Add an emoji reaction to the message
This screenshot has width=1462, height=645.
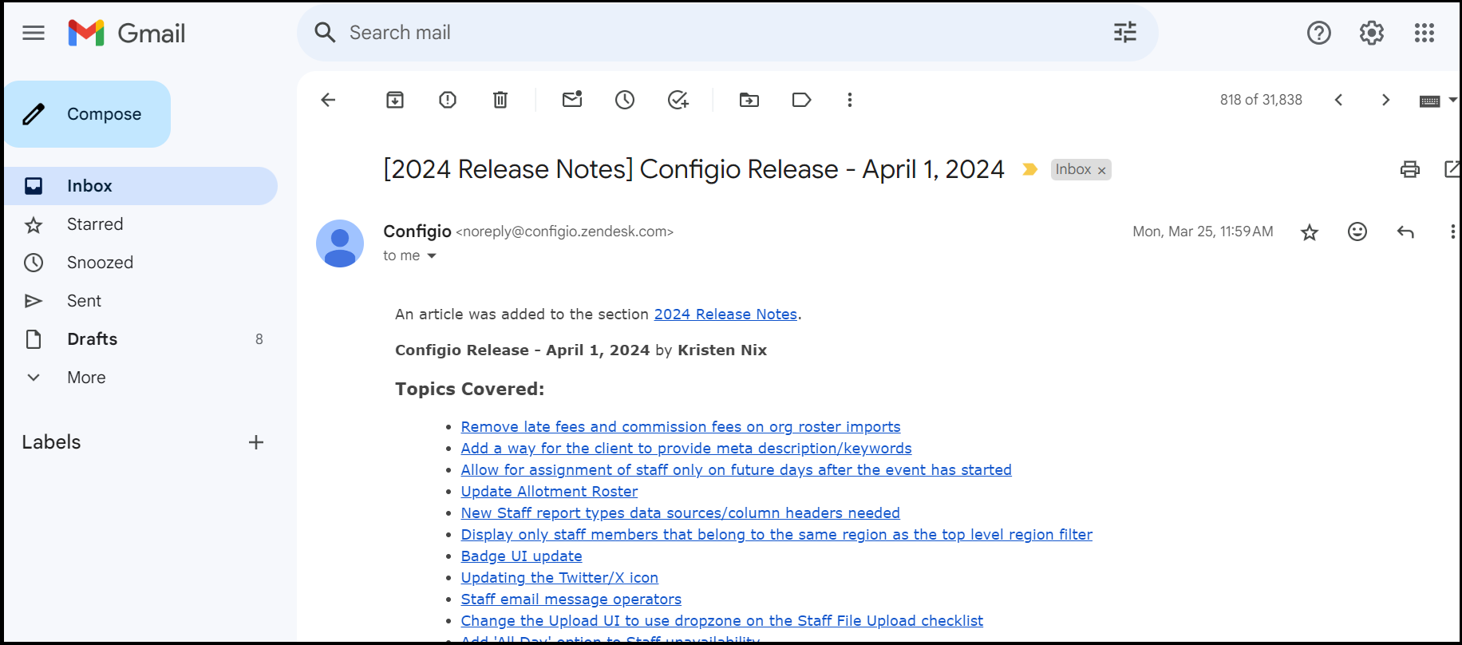tap(1357, 231)
